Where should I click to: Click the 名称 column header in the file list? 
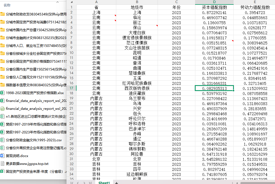point(7,5)
